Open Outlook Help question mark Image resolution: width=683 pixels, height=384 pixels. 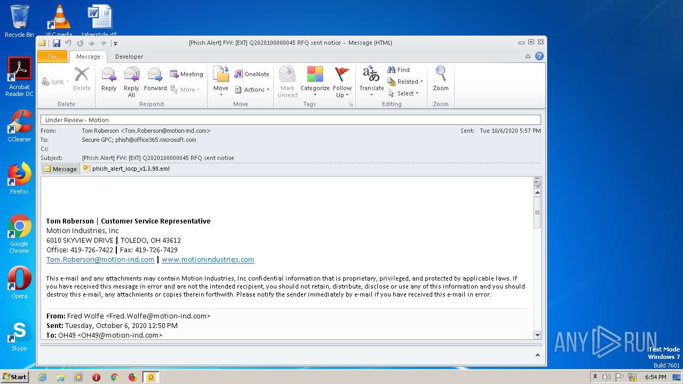539,56
